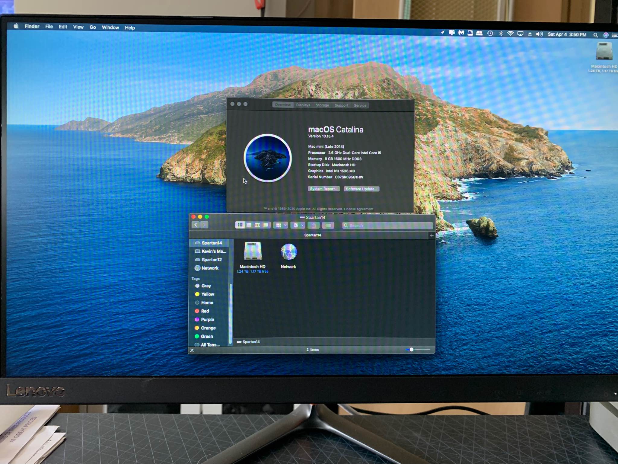
Task: Select the Orange tag
Action: (x=205, y=328)
